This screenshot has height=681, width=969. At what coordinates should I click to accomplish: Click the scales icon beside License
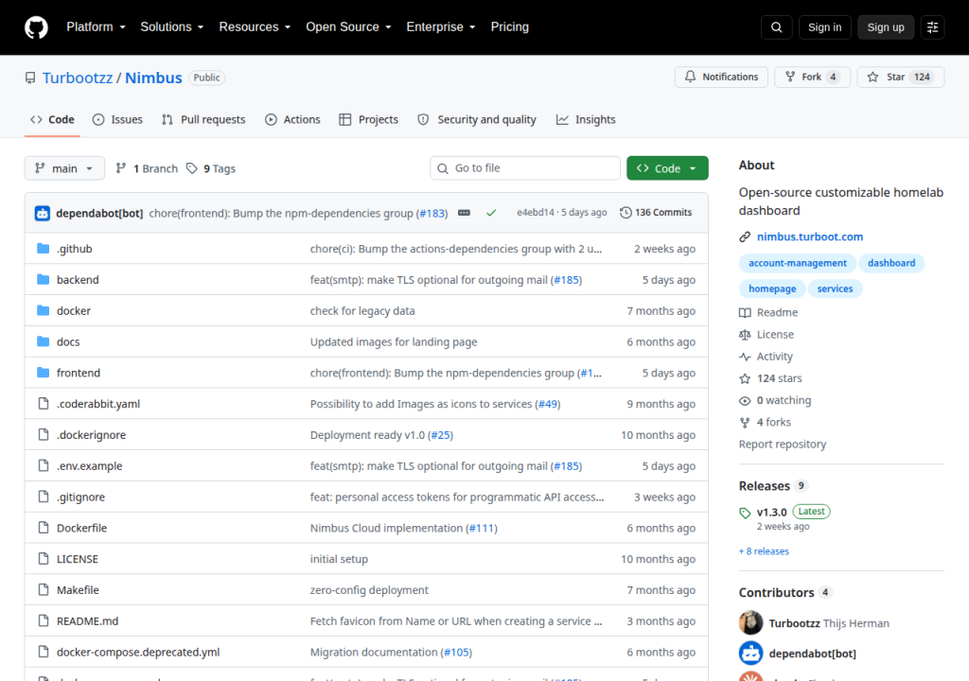(x=745, y=334)
